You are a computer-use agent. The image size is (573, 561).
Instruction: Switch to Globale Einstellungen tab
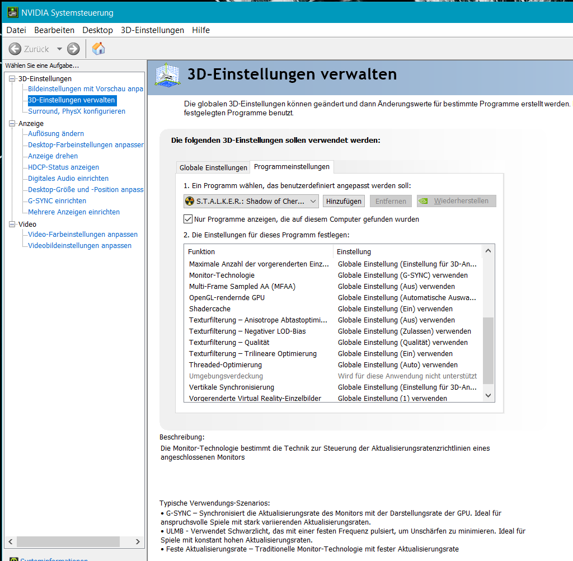coord(213,167)
